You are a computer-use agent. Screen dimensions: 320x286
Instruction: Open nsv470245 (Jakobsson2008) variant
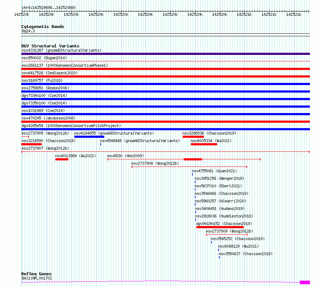[x=49, y=118]
